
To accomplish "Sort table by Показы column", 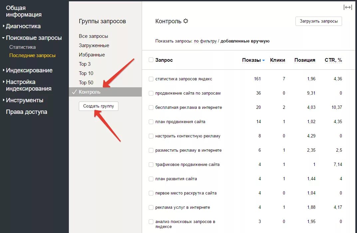I will click(x=251, y=60).
